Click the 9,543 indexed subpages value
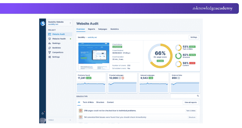Viewport: 242px width, 128px height. tap(144, 78)
